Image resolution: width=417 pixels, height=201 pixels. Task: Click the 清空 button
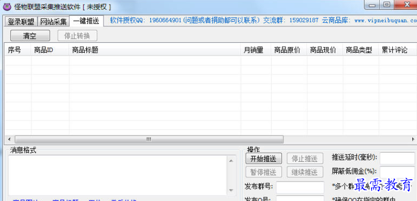point(30,36)
